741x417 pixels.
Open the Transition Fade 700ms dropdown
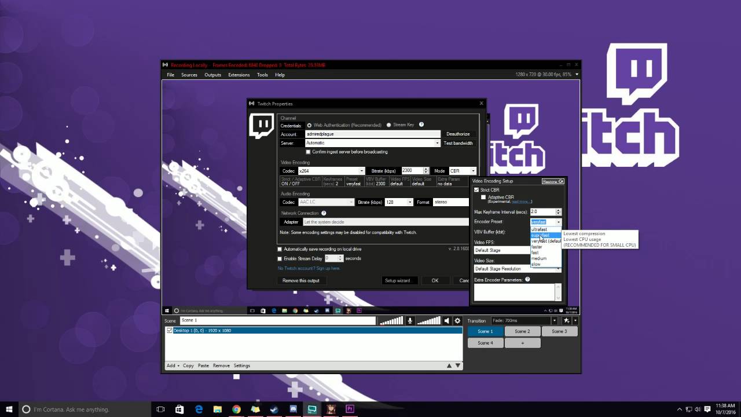[x=554, y=321]
